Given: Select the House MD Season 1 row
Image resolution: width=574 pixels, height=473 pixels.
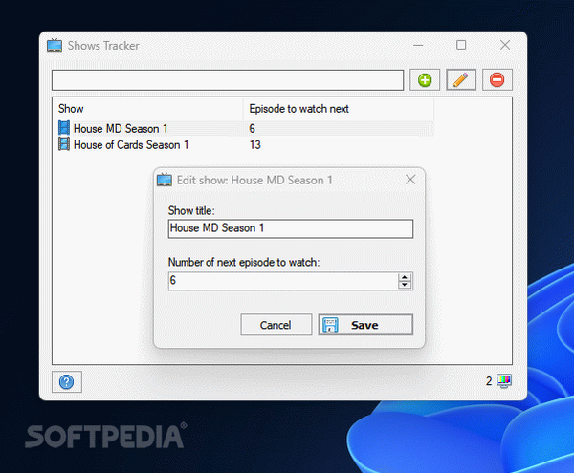Looking at the screenshot, I should click(x=246, y=128).
